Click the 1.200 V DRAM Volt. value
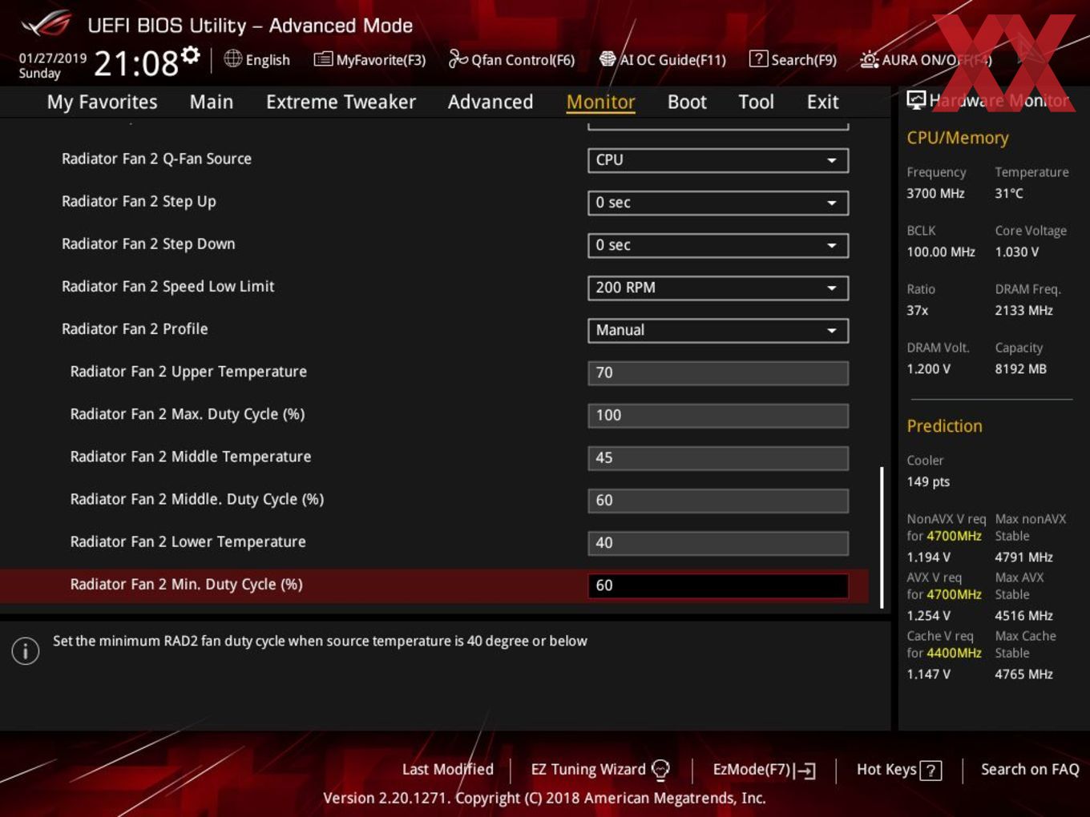The height and width of the screenshot is (817, 1090). pyautogui.click(x=929, y=368)
